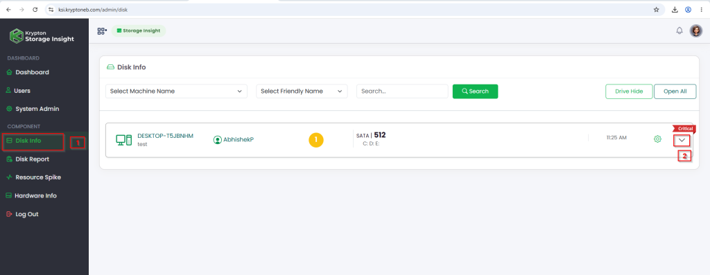710x275 pixels.
Task: Click the 11:25 AM timestamp
Action: pyautogui.click(x=616, y=137)
